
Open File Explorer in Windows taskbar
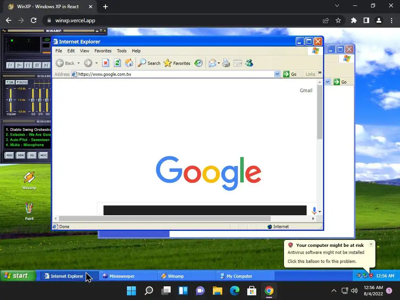click(x=217, y=291)
